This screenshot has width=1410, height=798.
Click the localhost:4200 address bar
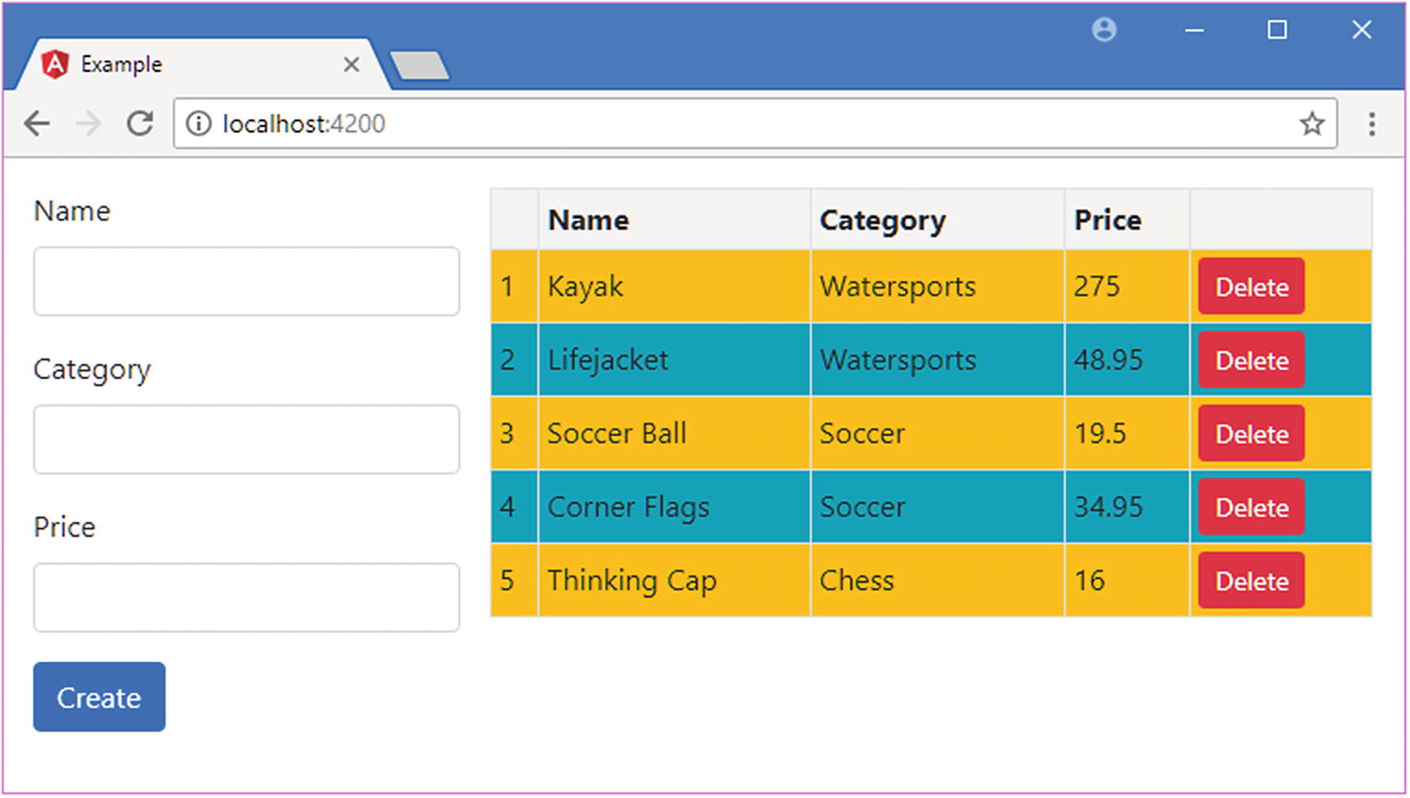pyautogui.click(x=736, y=124)
